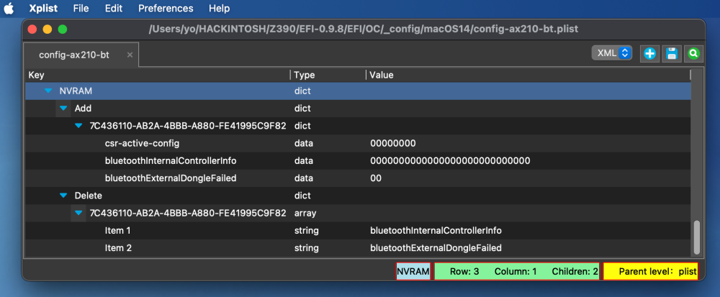Click the long zeros value of bluetoothInternalControllerInfo
The height and width of the screenshot is (297, 720).
tap(450, 161)
